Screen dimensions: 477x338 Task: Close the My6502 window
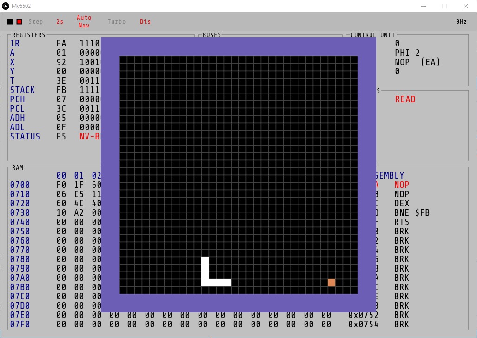click(x=466, y=6)
